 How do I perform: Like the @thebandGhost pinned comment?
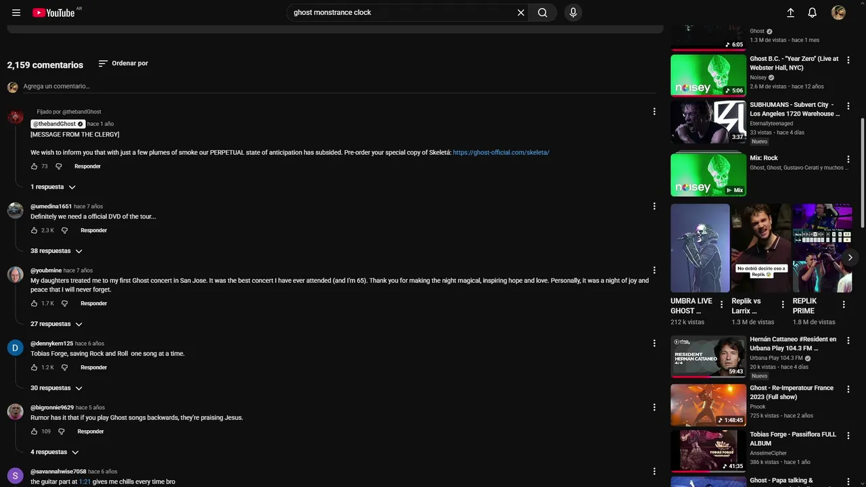34,166
